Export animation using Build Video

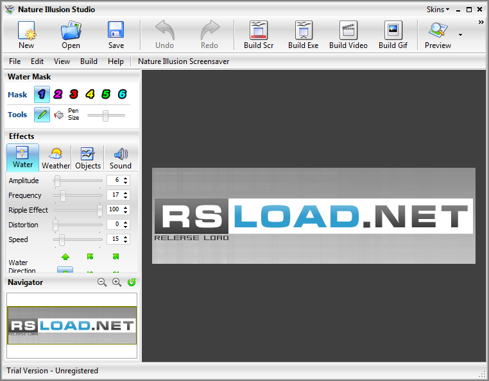(348, 35)
